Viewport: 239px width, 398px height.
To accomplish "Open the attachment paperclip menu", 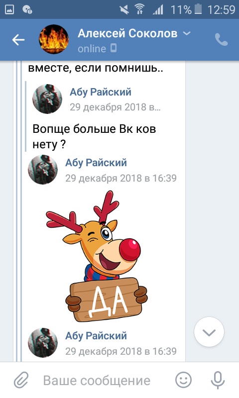I will [21, 380].
